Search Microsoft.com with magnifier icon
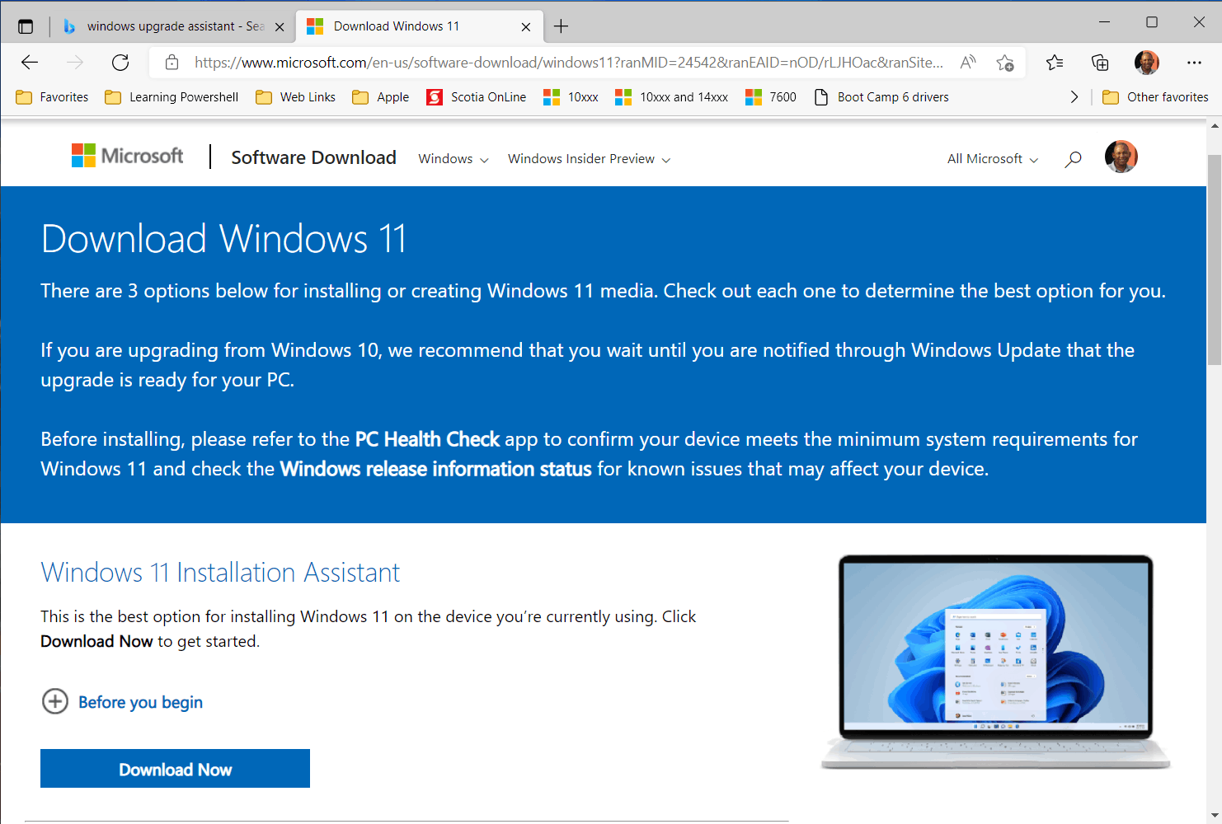Screen dimensions: 1222x824 point(1073,159)
